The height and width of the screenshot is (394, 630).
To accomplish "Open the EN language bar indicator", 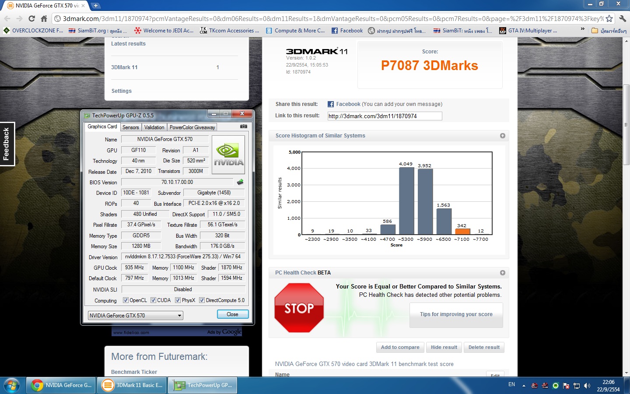I will pyautogui.click(x=511, y=384).
